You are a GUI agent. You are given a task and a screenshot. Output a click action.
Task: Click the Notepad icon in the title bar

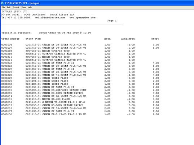(x=3, y=3)
